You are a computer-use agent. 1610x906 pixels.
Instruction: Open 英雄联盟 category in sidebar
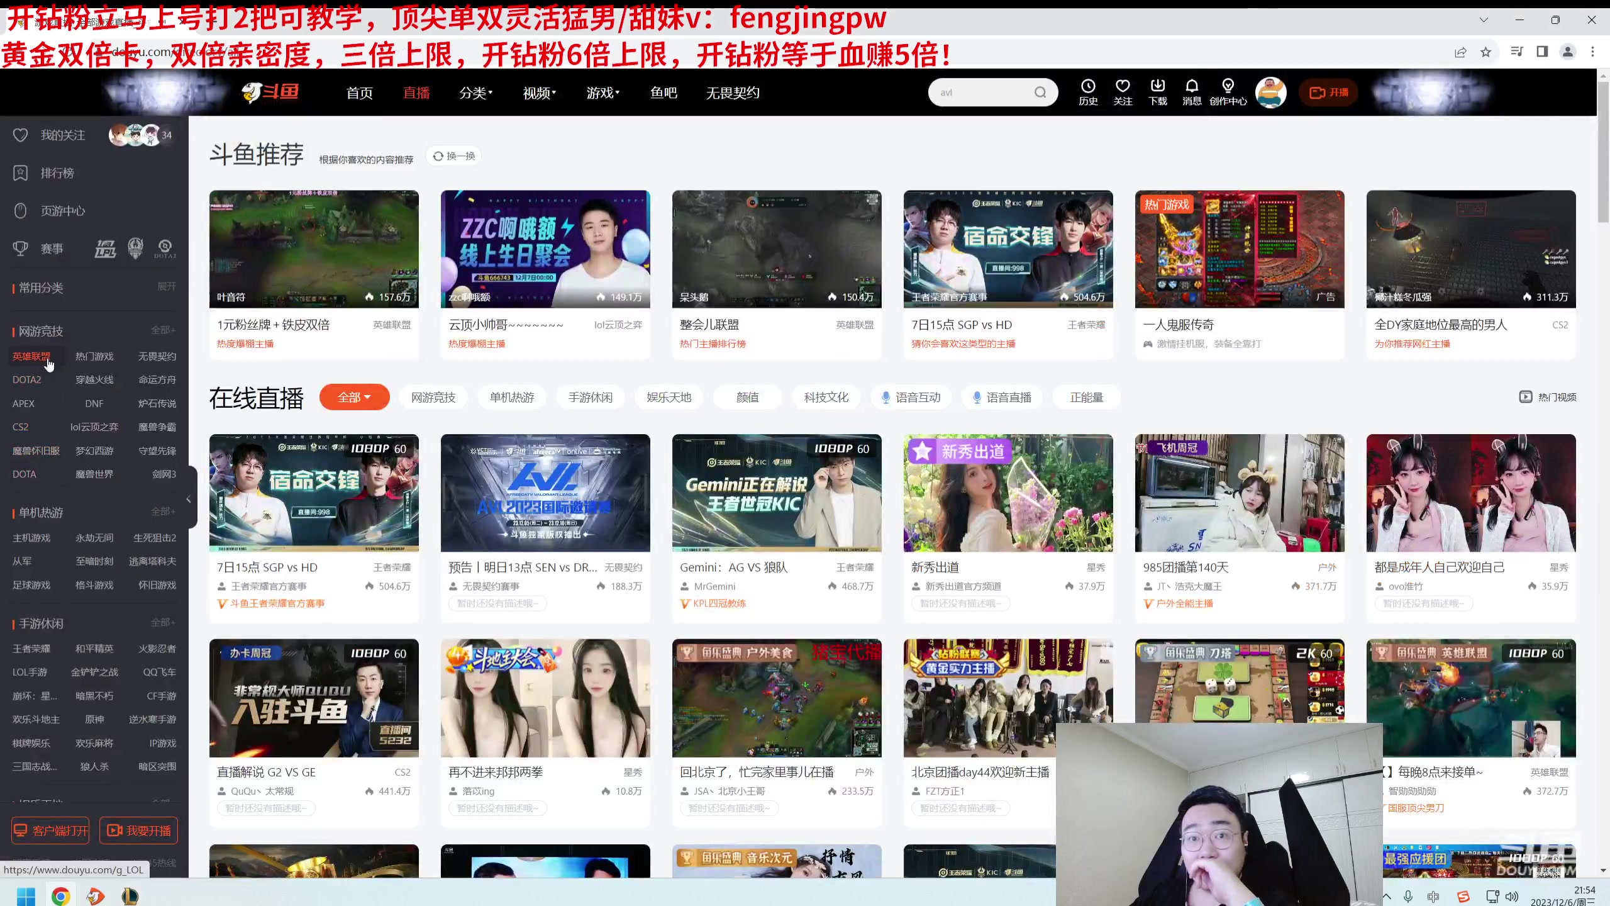(31, 356)
